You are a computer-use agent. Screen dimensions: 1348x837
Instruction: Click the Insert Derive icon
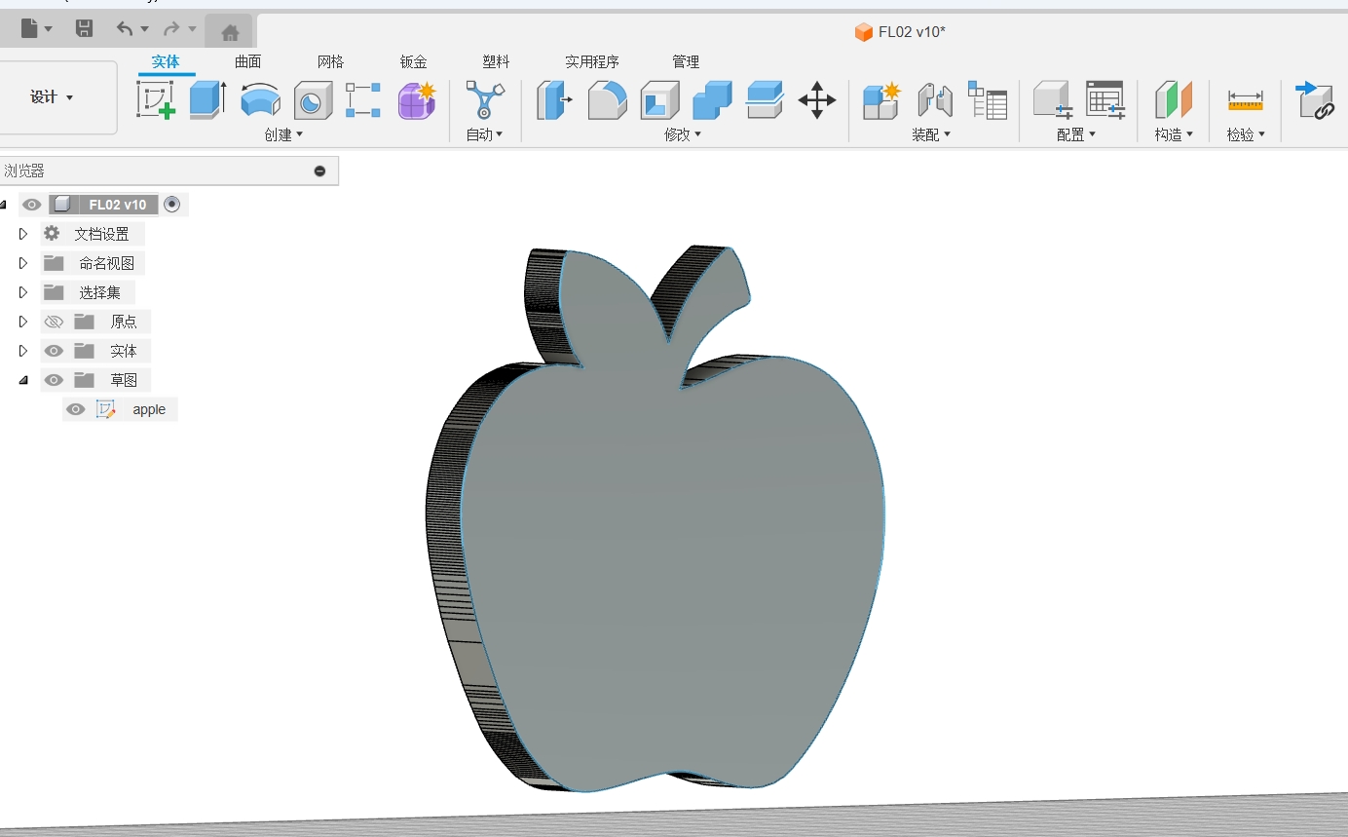1314,99
